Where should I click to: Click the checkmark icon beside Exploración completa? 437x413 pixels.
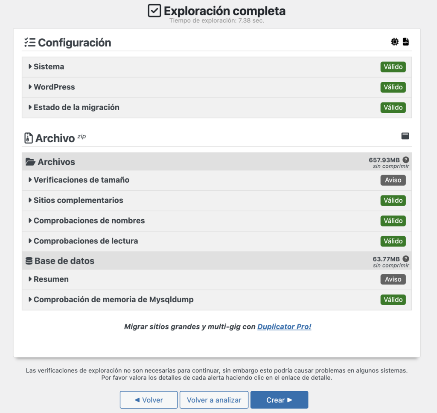pyautogui.click(x=154, y=11)
